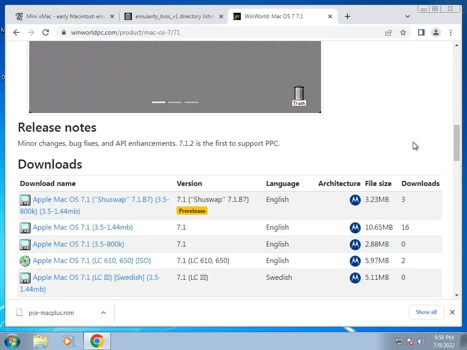Click the address bar URL
Screen dimensions: 467x350
tap(125, 32)
